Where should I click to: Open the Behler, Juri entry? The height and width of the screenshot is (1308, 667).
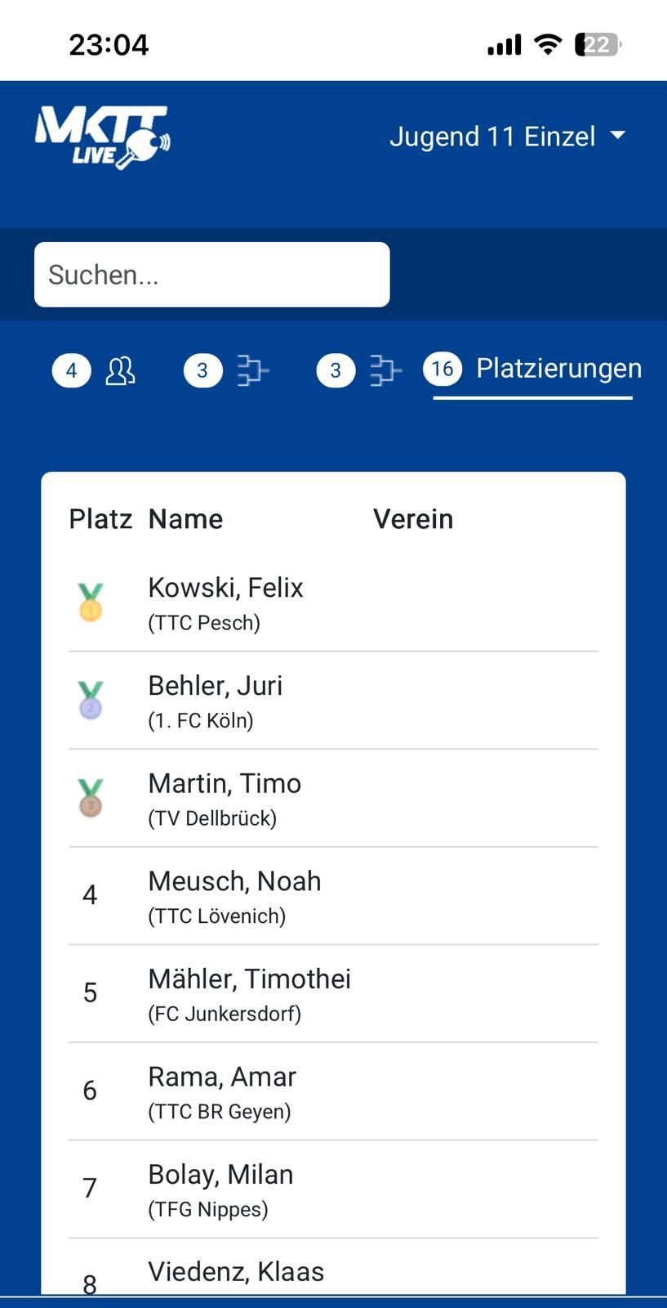pos(216,686)
